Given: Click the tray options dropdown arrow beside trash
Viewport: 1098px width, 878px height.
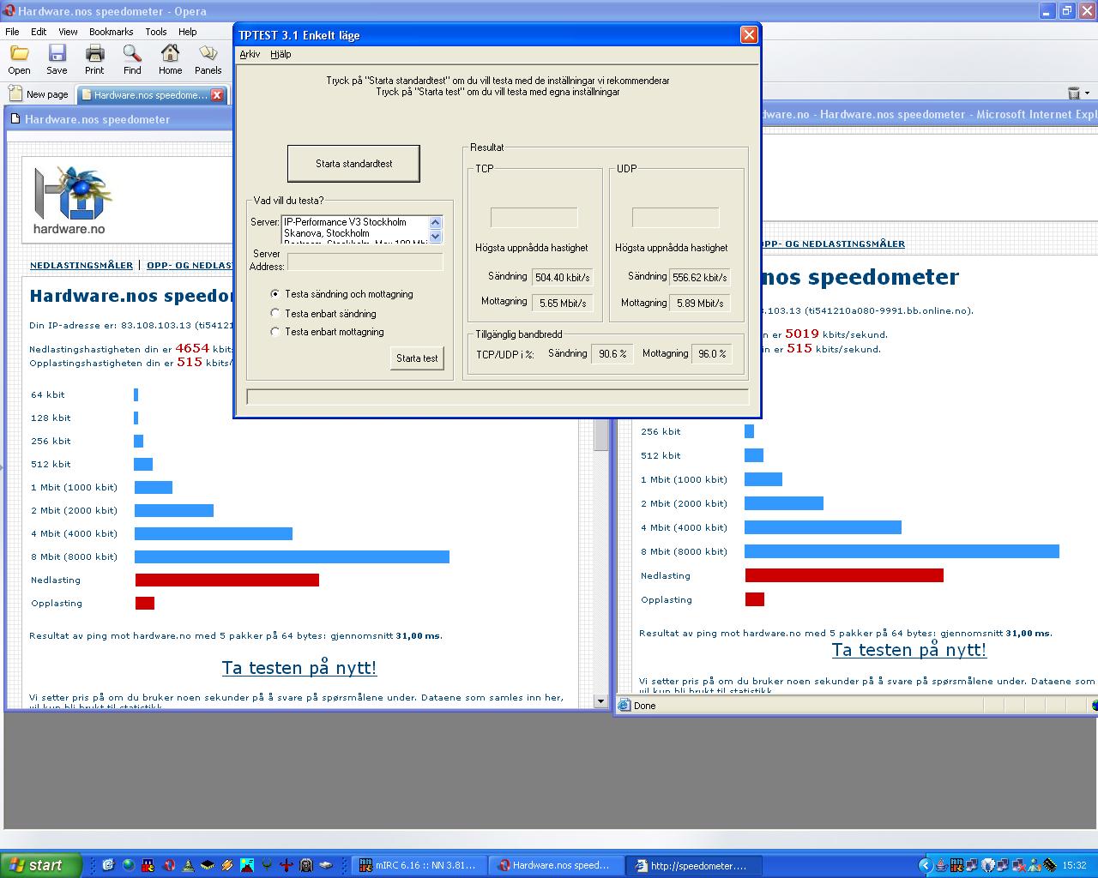Looking at the screenshot, I should click(x=1088, y=93).
